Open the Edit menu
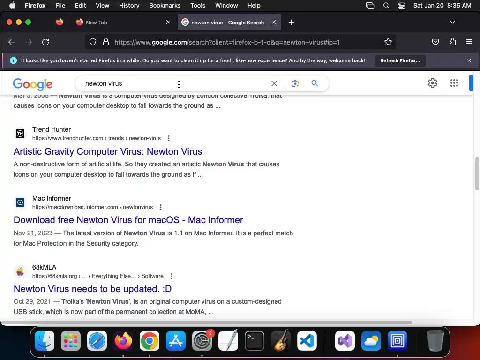Viewport: 480px width, 360px height. click(81, 6)
